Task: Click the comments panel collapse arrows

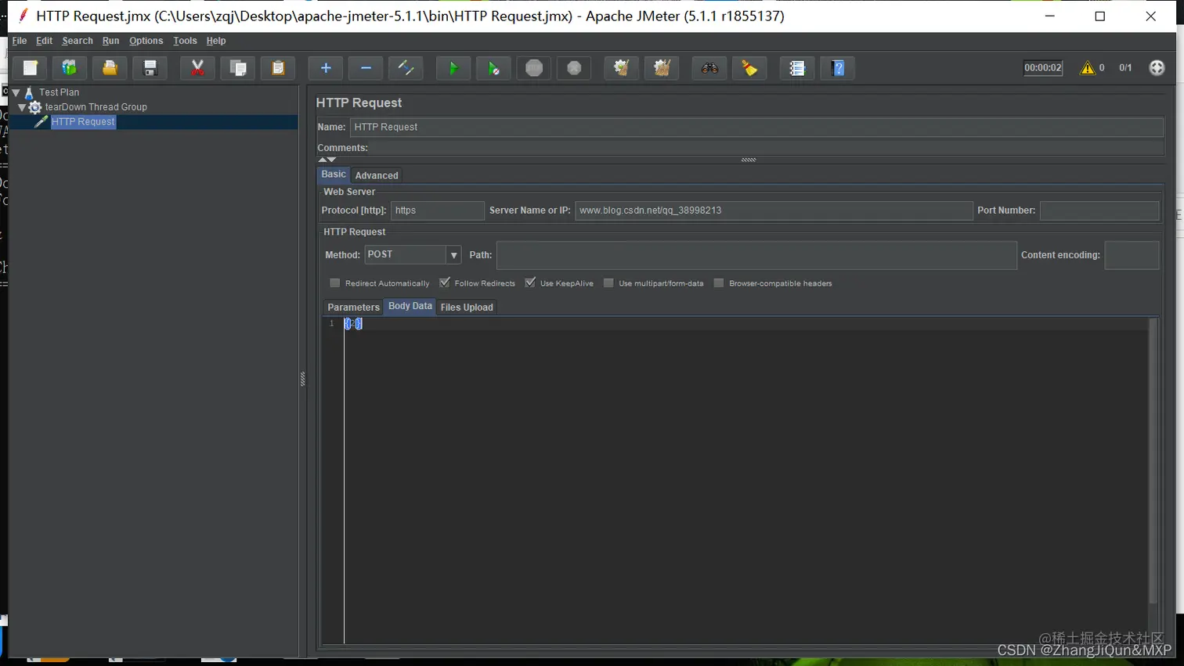Action: (x=327, y=160)
